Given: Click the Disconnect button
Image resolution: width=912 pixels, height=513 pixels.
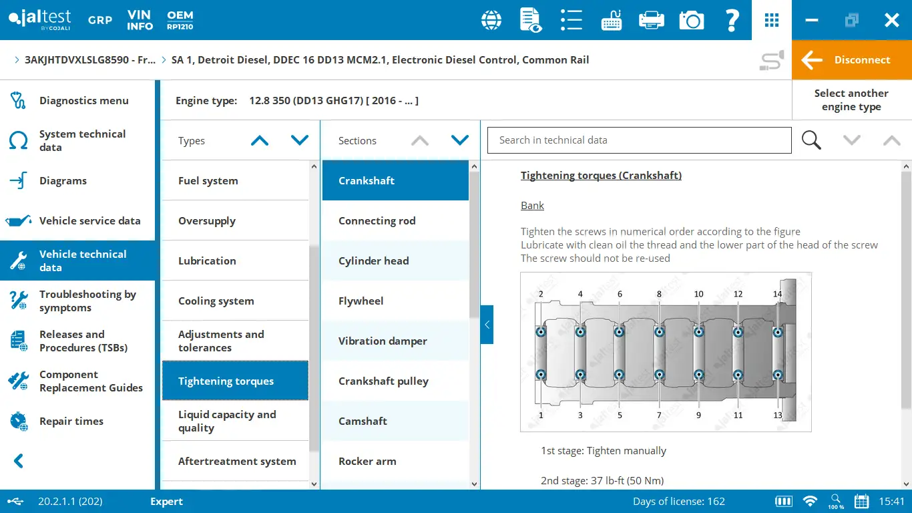Looking at the screenshot, I should [x=851, y=59].
